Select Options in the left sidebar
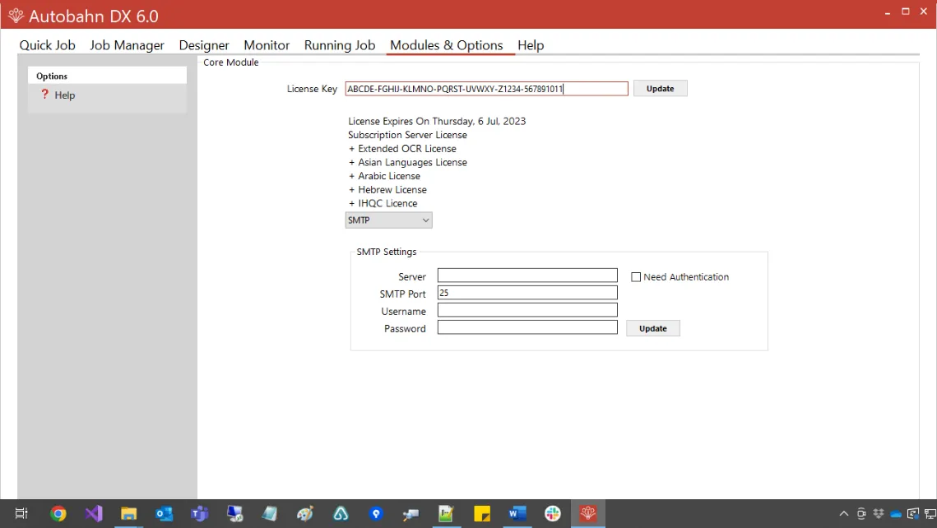The height and width of the screenshot is (528, 937). (51, 76)
